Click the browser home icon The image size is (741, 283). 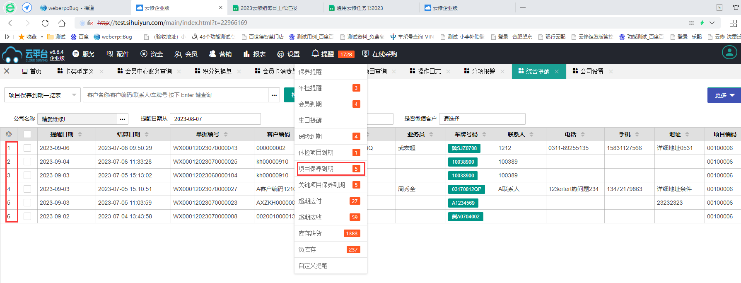coord(62,23)
